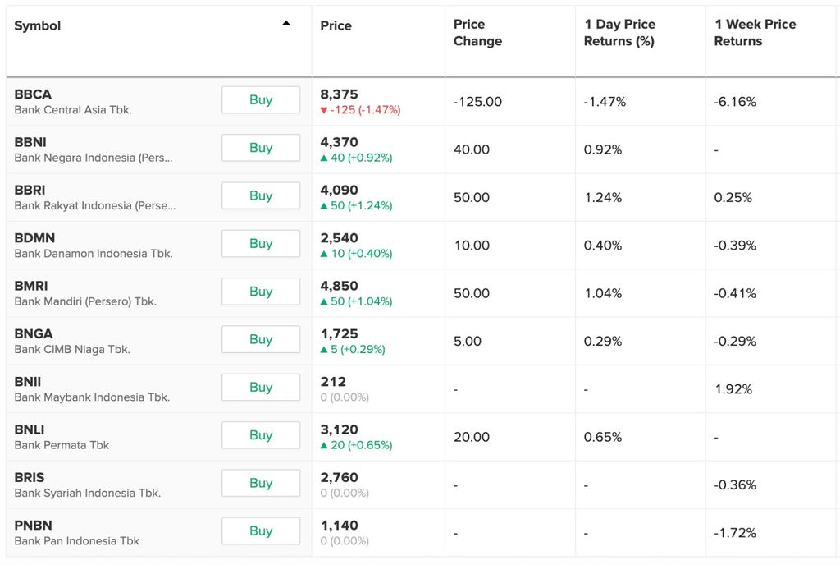Click the 5.00 price change cell
The image size is (840, 565).
468,341
